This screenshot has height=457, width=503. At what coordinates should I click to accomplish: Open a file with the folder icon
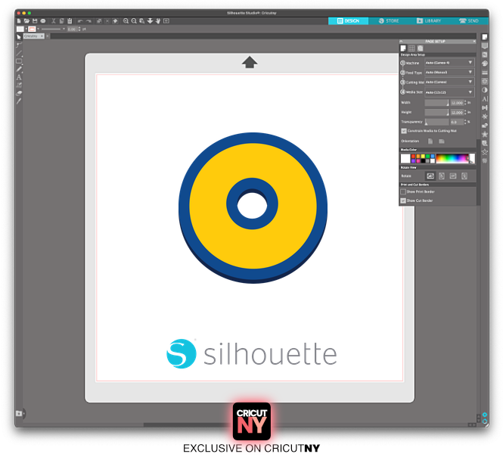[x=26, y=21]
